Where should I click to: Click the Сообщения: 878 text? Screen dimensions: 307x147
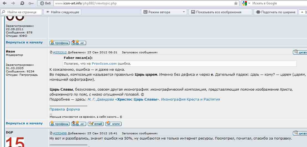tap(19, 32)
